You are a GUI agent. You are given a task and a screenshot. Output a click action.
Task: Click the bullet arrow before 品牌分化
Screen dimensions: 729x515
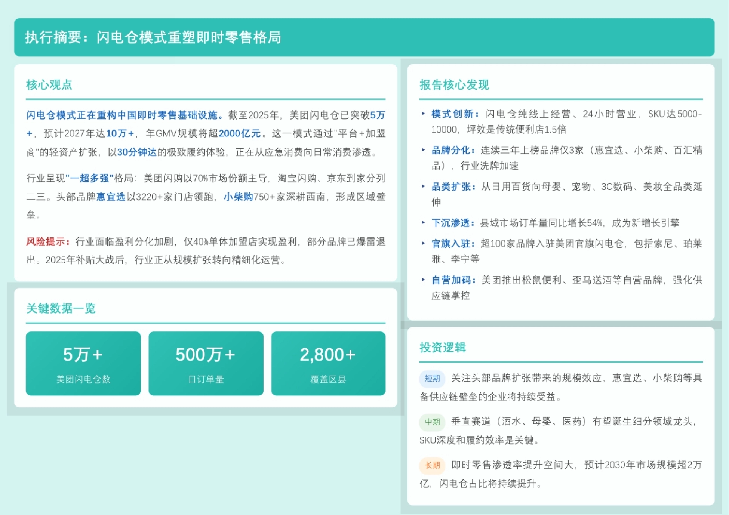[x=423, y=150]
